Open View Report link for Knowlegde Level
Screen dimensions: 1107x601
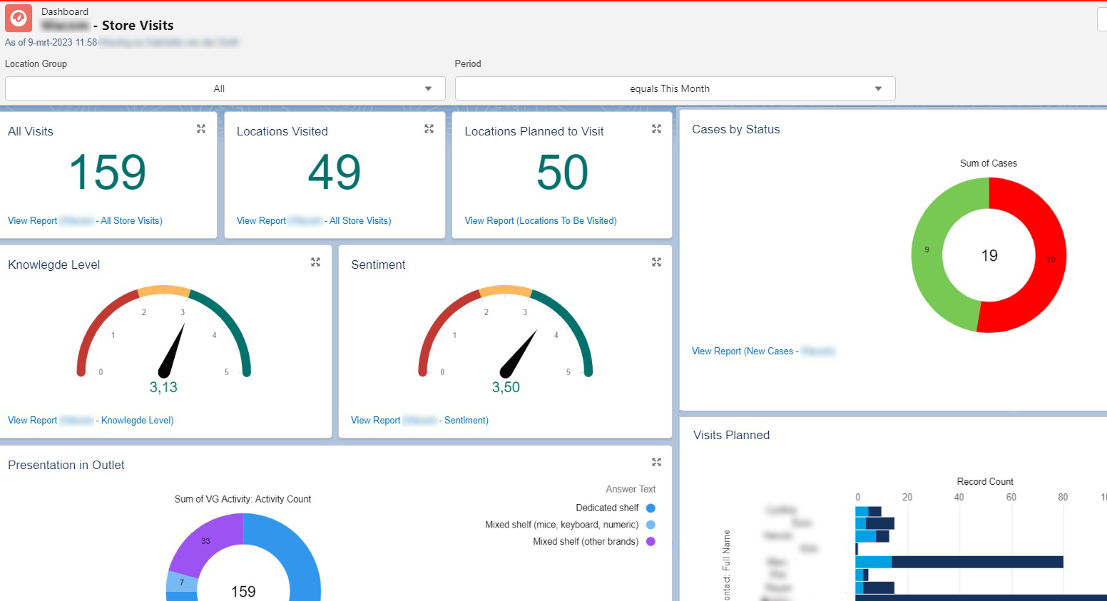coord(91,421)
